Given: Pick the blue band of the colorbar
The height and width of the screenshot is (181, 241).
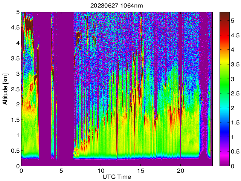Looking at the screenshot, I should point(224,131).
